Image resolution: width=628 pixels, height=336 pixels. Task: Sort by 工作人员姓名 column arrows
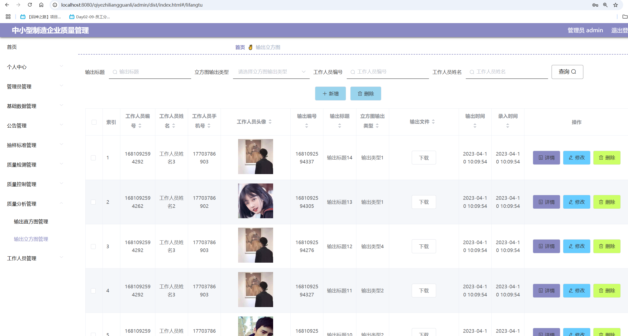pyautogui.click(x=174, y=126)
